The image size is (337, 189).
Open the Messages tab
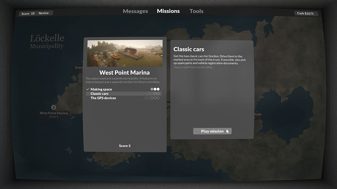click(x=135, y=11)
